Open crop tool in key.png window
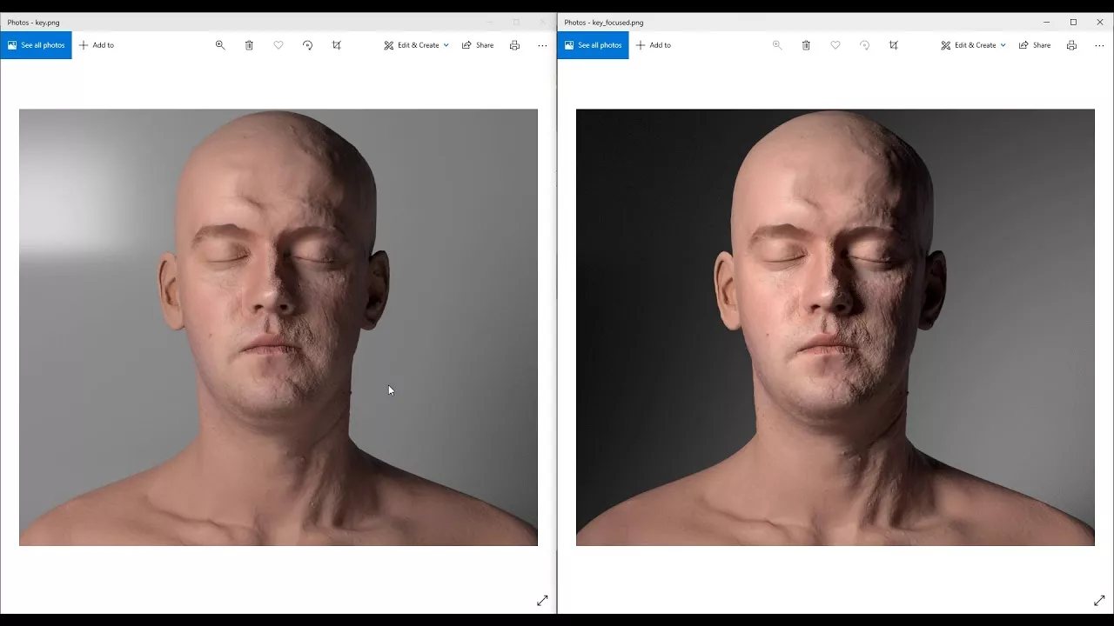Image resolution: width=1114 pixels, height=626 pixels. [337, 45]
